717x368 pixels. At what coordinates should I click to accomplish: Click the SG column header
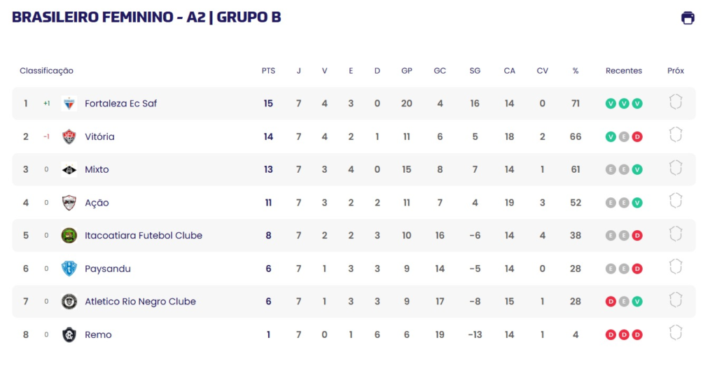475,71
